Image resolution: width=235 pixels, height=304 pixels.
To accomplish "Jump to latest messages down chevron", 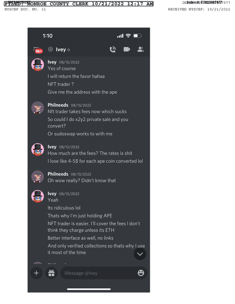I will click(140, 254).
